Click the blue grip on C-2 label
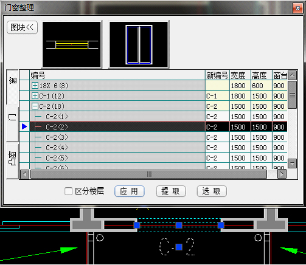This screenshot has height=265, width=306. tap(179, 247)
